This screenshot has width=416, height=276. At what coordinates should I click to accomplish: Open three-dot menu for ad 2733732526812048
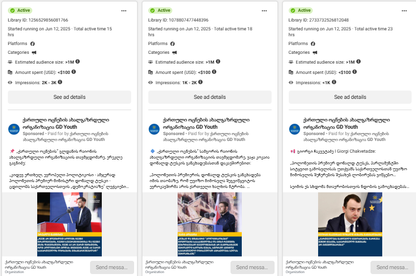(404, 11)
